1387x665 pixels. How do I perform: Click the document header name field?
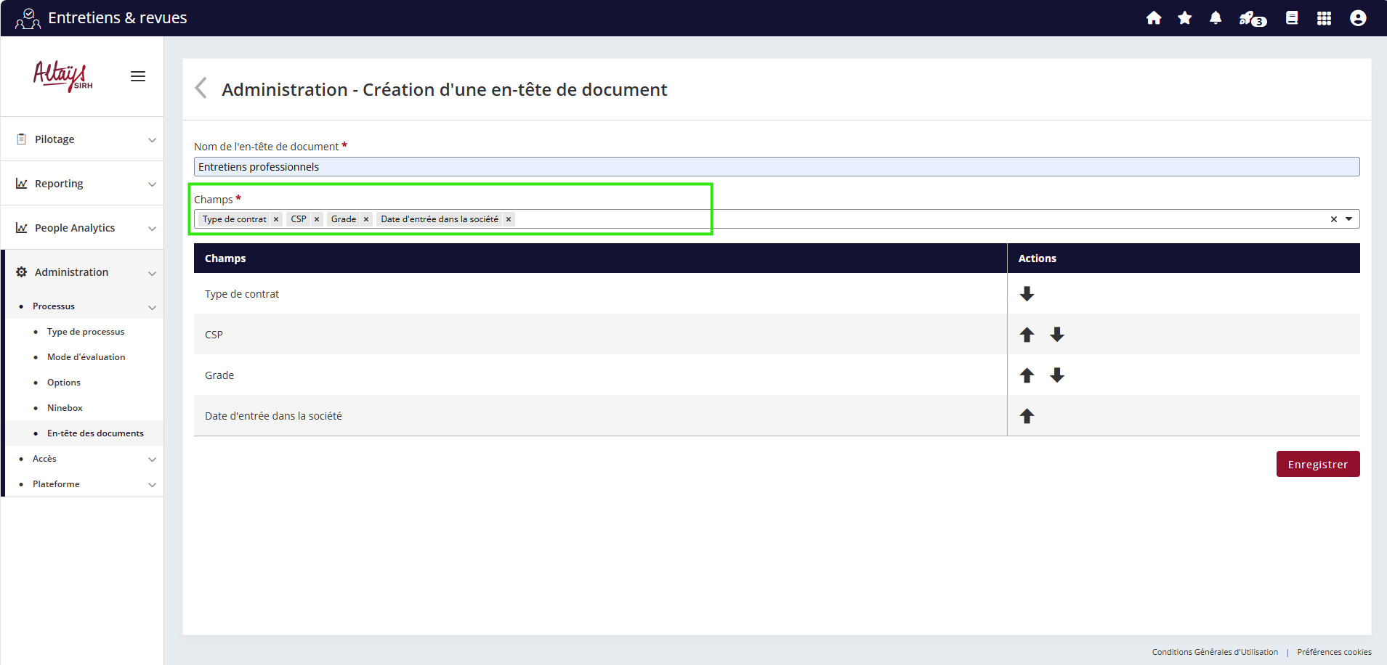776,167
